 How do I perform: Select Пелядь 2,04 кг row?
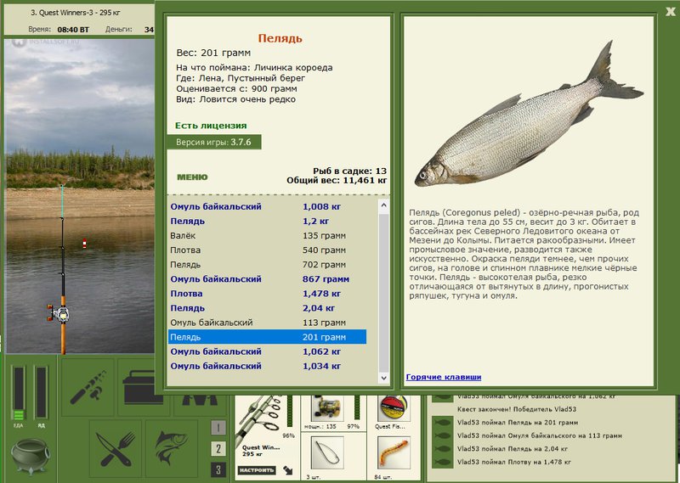click(267, 308)
